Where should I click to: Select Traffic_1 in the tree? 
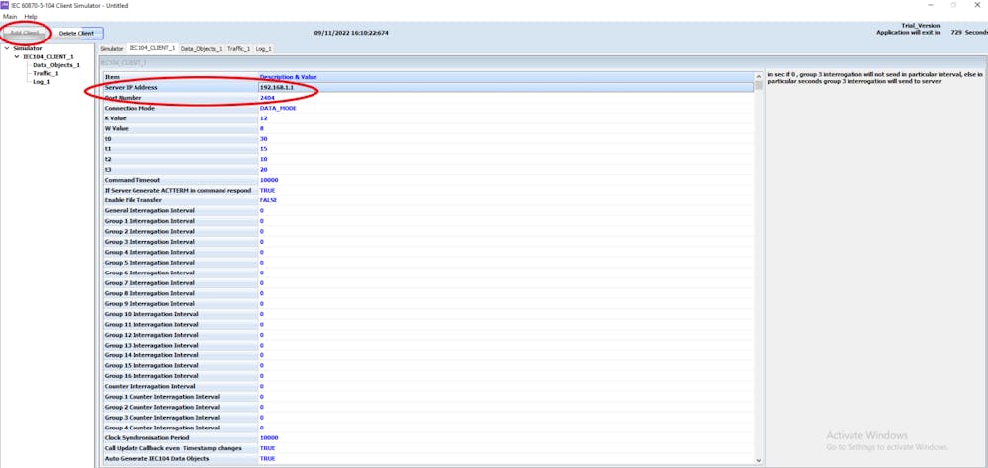point(45,73)
